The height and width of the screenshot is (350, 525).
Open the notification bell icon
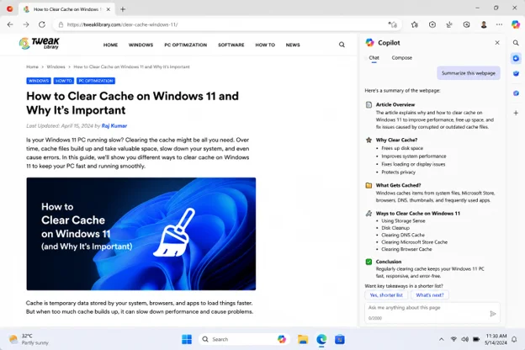(x=514, y=339)
